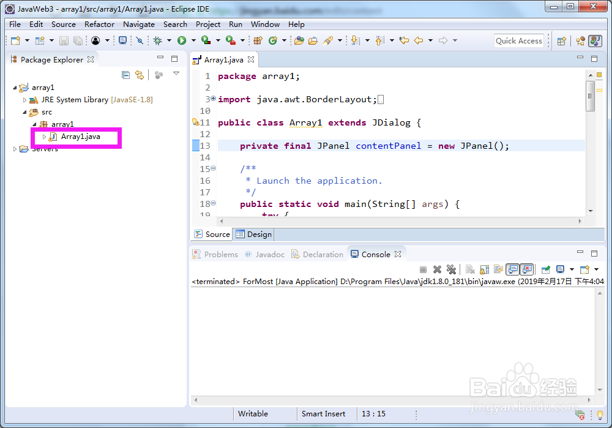This screenshot has width=612, height=428.
Task: Click Remove Launch in Console toolbar
Action: pyautogui.click(x=437, y=269)
